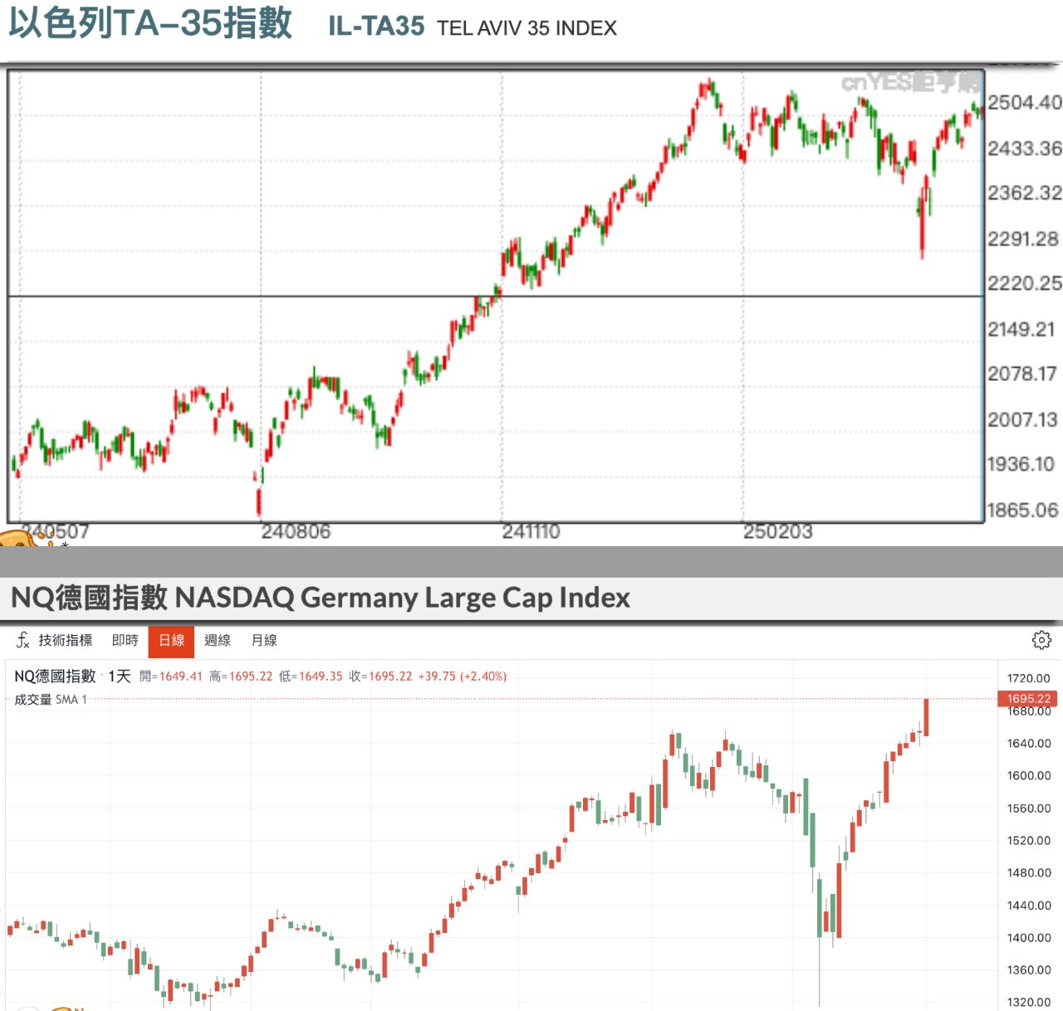Click the NQ德國指數 NASDAQ Germany Large Cap Index heading

(x=321, y=598)
